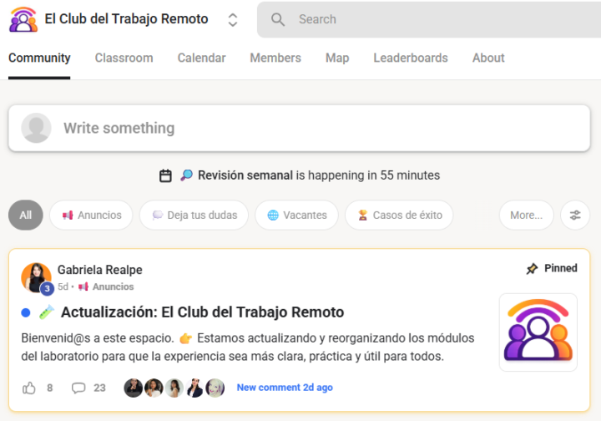This screenshot has height=421, width=601.
Task: Open the Classroom tab
Action: coord(124,58)
